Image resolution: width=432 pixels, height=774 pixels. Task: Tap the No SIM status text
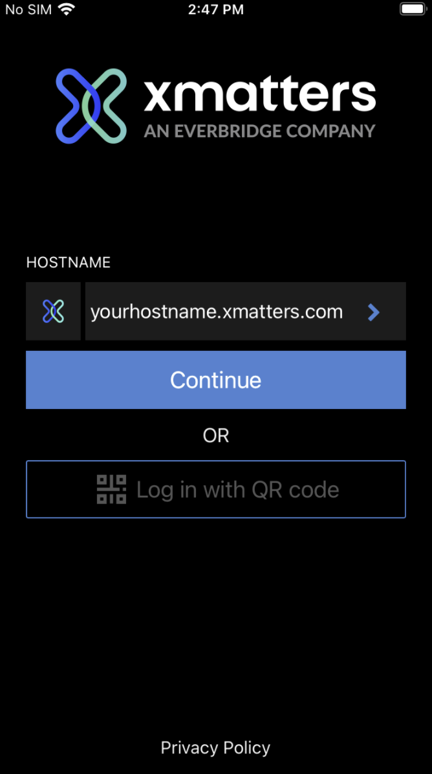point(28,9)
